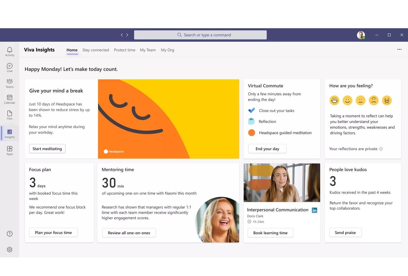408x276 pixels.
Task: Click the Doris Clark author name
Action: [x=255, y=216]
